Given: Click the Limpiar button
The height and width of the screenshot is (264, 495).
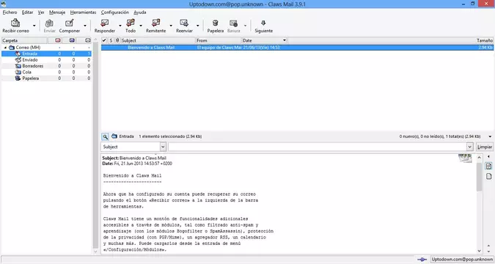Looking at the screenshot, I should coord(485,147).
